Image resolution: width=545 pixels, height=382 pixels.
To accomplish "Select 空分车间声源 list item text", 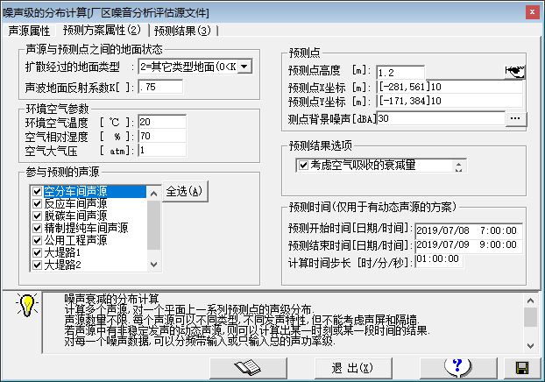I will pos(75,191).
